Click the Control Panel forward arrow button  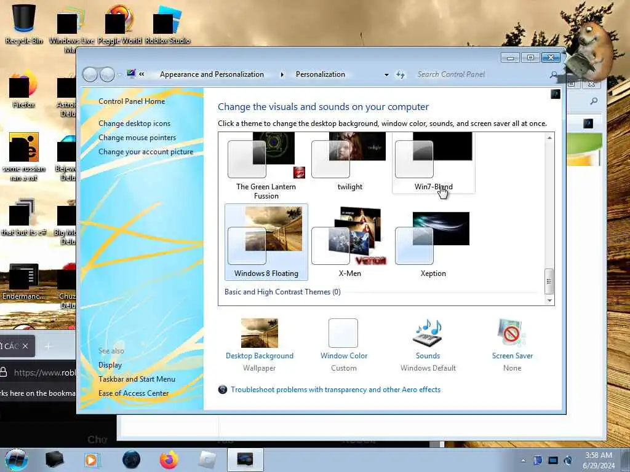[x=107, y=74]
